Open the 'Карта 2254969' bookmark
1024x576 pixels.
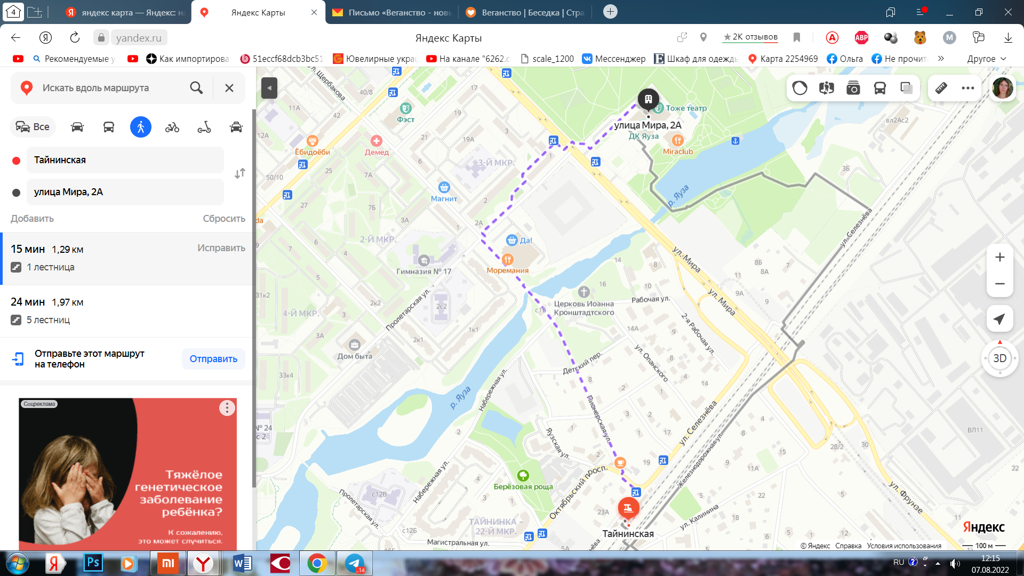click(783, 59)
